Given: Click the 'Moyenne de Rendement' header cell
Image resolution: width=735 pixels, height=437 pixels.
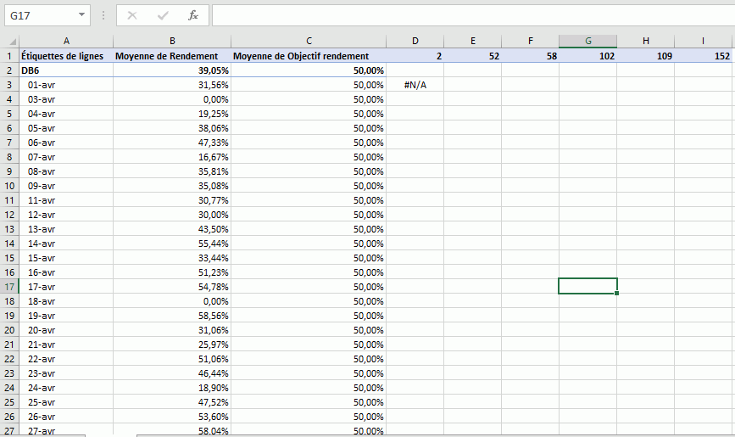Looking at the screenshot, I should [x=172, y=56].
